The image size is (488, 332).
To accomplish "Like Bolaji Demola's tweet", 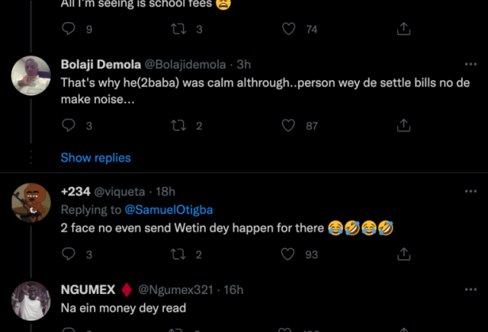I will [x=289, y=126].
